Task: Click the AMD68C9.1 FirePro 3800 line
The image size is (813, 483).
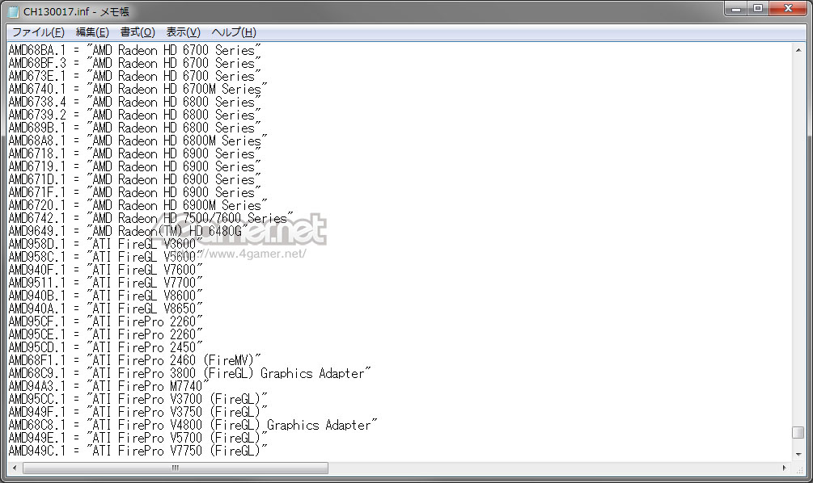Action: coord(190,374)
